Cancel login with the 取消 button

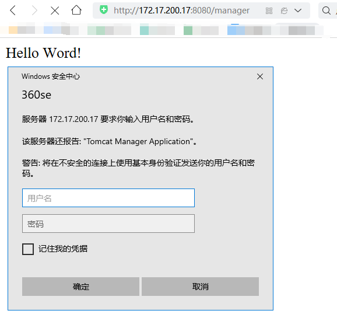click(201, 287)
